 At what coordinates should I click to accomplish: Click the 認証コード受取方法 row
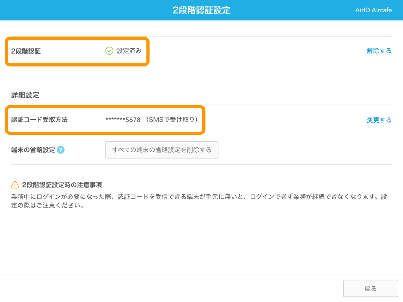coord(38,120)
